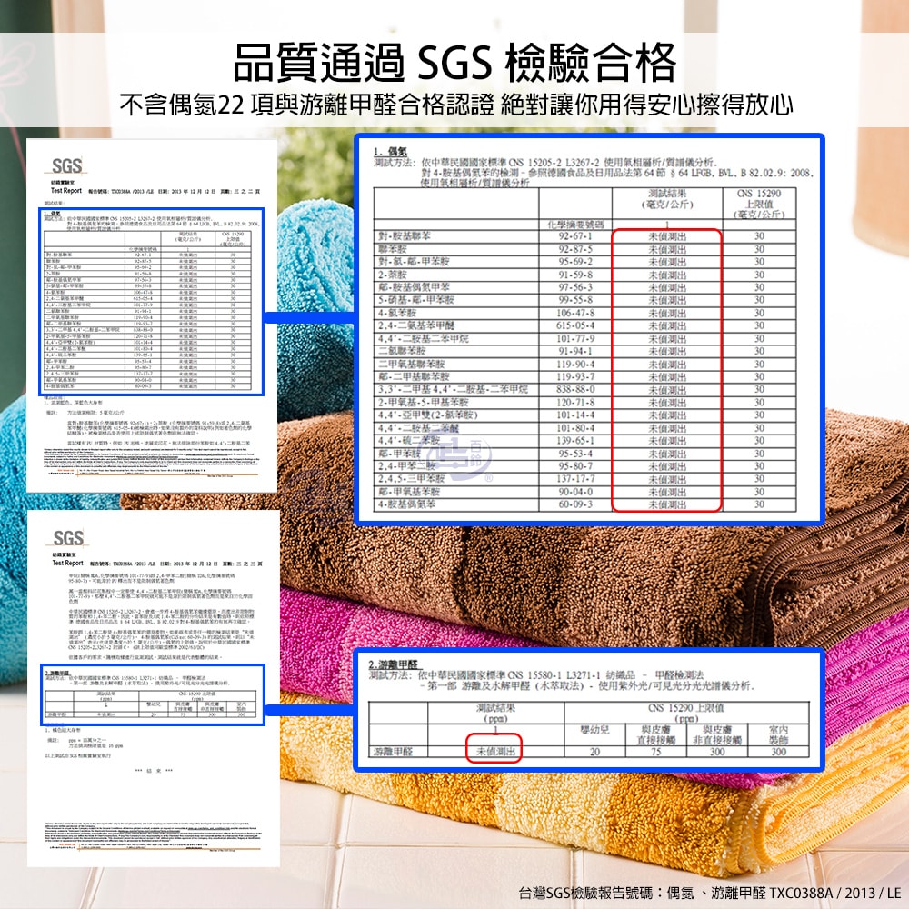The image size is (909, 909).
Task: Select CAS number 101-80-4
Action: pyautogui.click(x=575, y=428)
